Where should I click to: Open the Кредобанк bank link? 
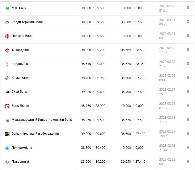coord(20,64)
